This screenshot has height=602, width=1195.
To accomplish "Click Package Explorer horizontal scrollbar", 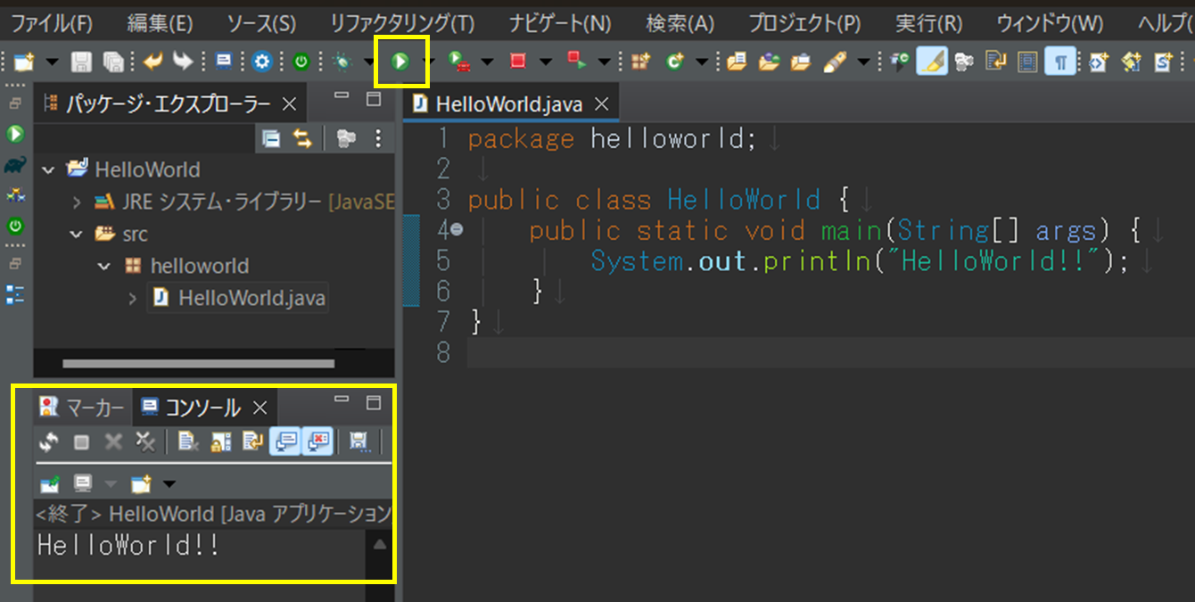I will pyautogui.click(x=198, y=364).
